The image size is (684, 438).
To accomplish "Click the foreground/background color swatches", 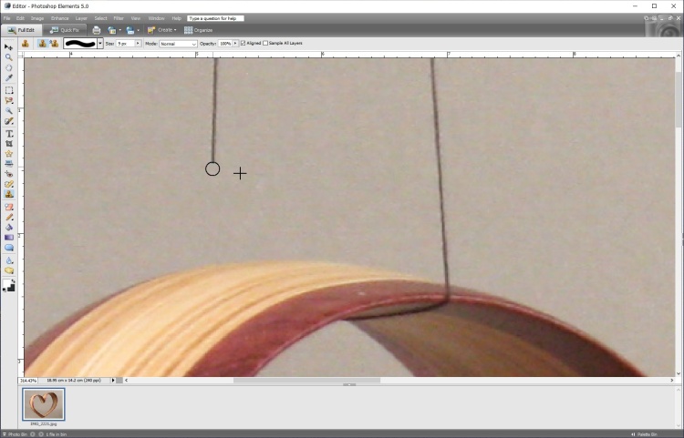I will 9,285.
